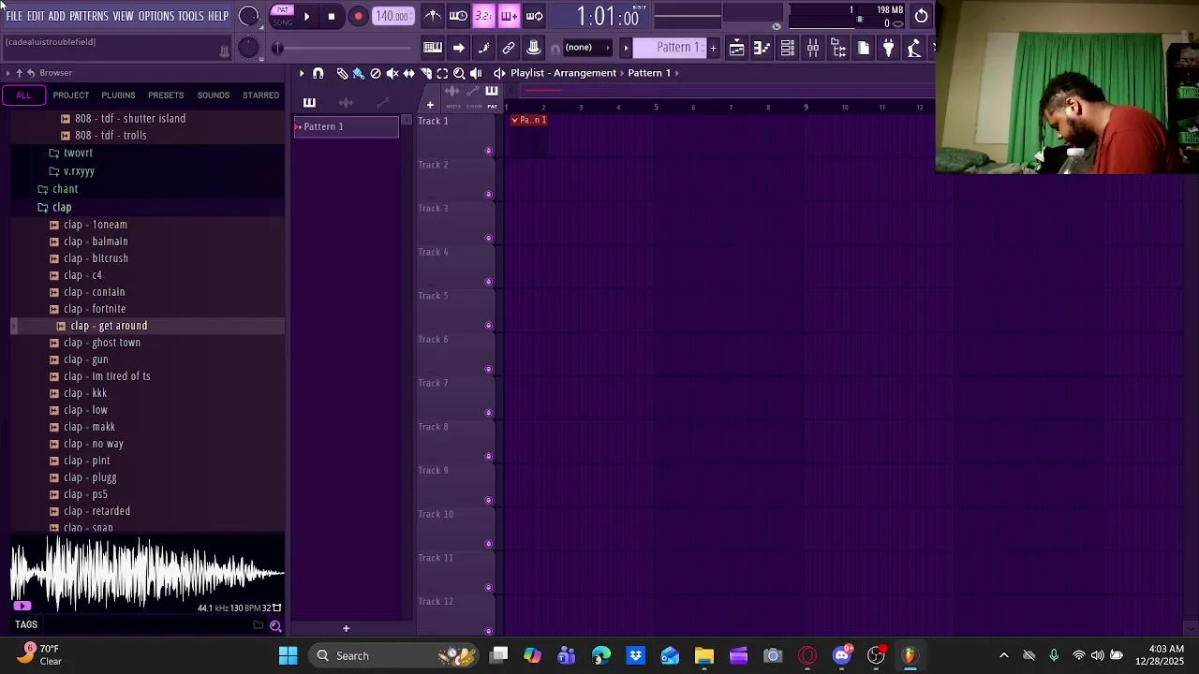Click the sample waveform preview
Viewport: 1199px width, 674px height.
(x=146, y=575)
